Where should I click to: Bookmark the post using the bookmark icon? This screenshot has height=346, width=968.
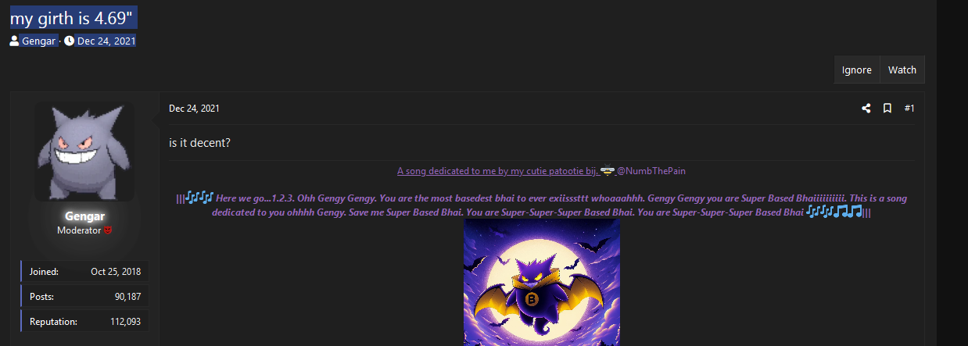[x=887, y=109]
